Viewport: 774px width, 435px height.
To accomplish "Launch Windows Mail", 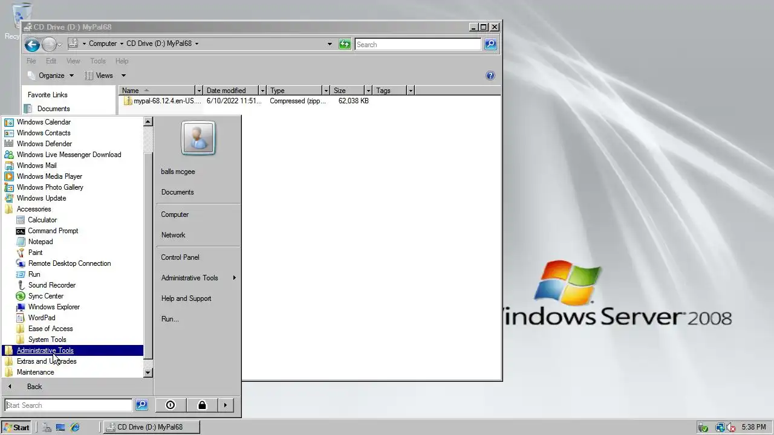I will tap(36, 166).
